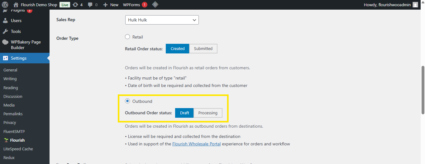Viewport: 425px width, 164px height.
Task: Open Redux settings
Action: pyautogui.click(x=9, y=157)
